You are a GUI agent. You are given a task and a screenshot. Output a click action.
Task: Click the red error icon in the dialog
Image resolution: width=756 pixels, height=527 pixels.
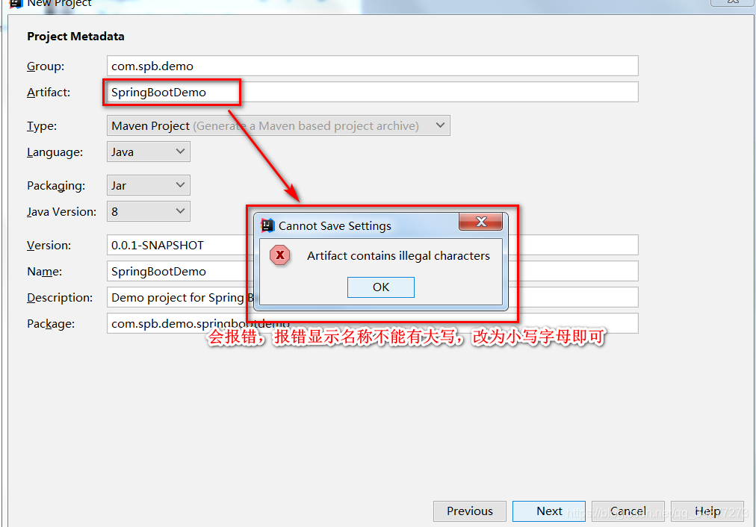279,255
